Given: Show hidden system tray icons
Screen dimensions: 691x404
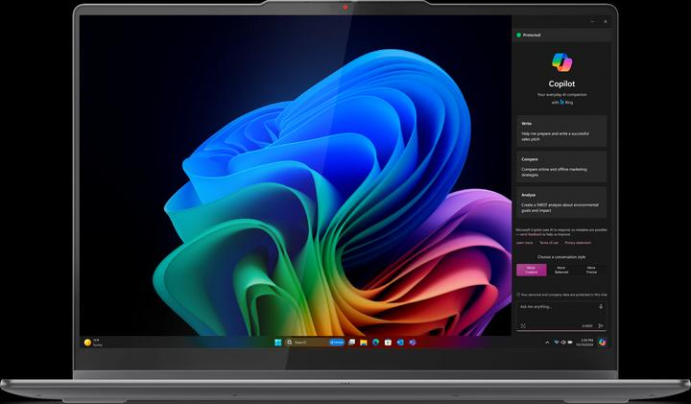Looking at the screenshot, I should pos(547,343).
